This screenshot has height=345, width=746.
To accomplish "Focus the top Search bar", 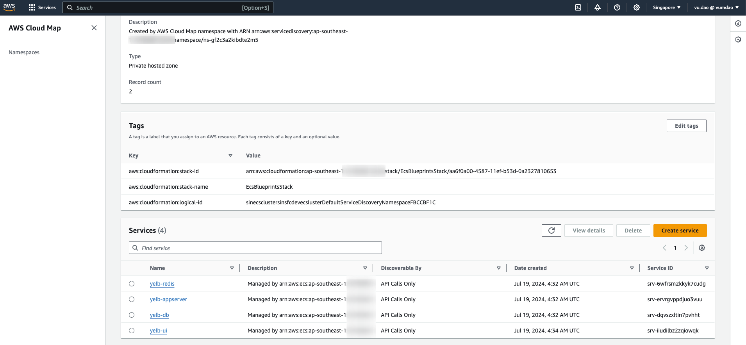I will point(168,7).
